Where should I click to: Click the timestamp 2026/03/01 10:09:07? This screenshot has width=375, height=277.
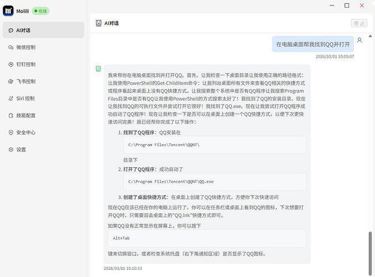pos(335,57)
